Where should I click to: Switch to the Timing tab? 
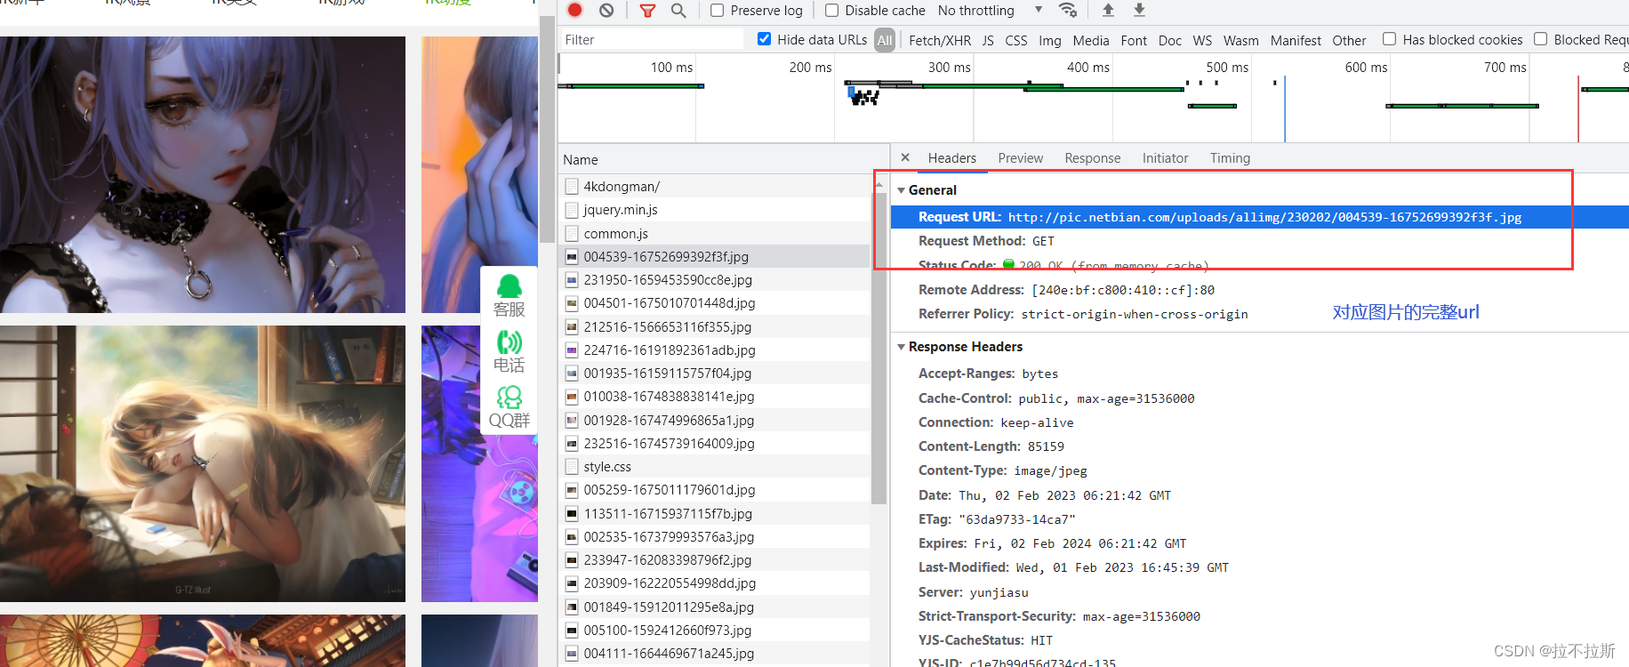(x=1230, y=157)
